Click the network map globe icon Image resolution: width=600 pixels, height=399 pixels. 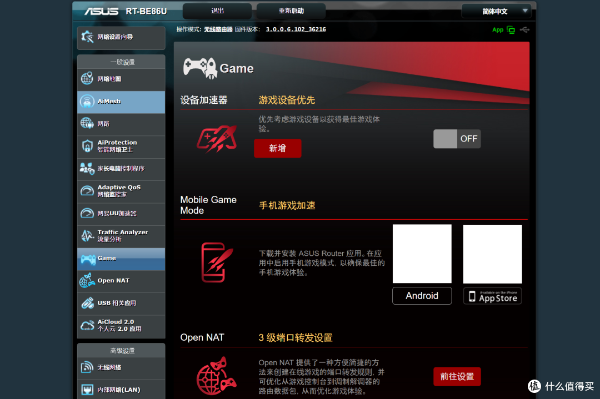pyautogui.click(x=87, y=79)
